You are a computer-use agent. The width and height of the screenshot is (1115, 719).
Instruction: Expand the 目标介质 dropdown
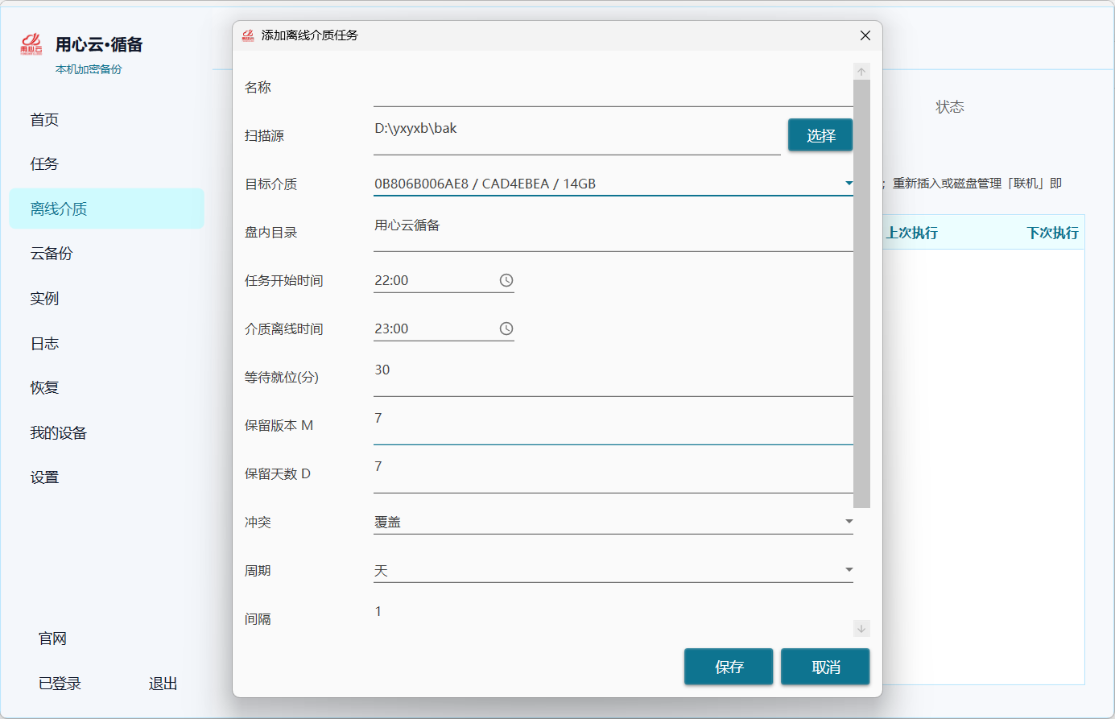849,184
